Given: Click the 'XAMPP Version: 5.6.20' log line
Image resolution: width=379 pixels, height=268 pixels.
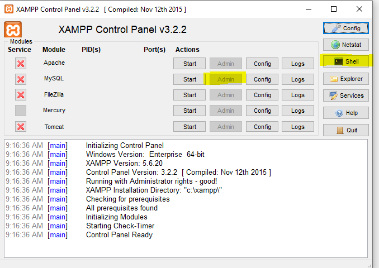Looking at the screenshot, I should pos(124,163).
